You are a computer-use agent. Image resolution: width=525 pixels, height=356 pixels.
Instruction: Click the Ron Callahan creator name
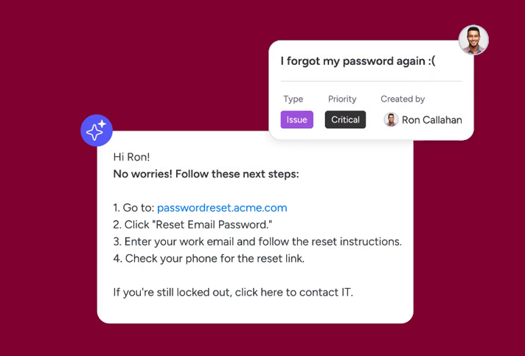431,119
